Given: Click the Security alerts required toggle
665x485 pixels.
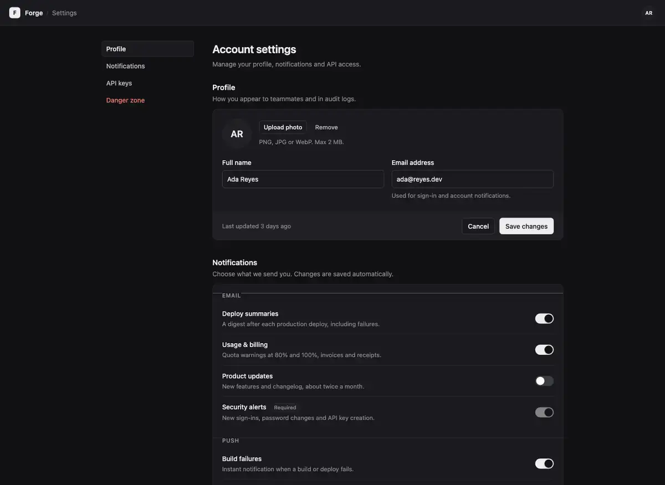Looking at the screenshot, I should 544,412.
